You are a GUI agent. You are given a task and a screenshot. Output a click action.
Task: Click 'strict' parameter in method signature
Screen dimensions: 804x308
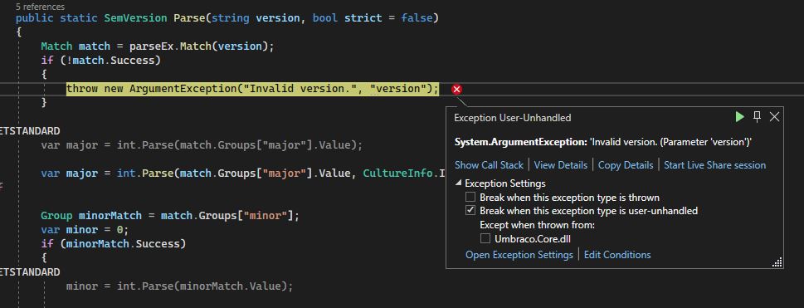(x=363, y=18)
